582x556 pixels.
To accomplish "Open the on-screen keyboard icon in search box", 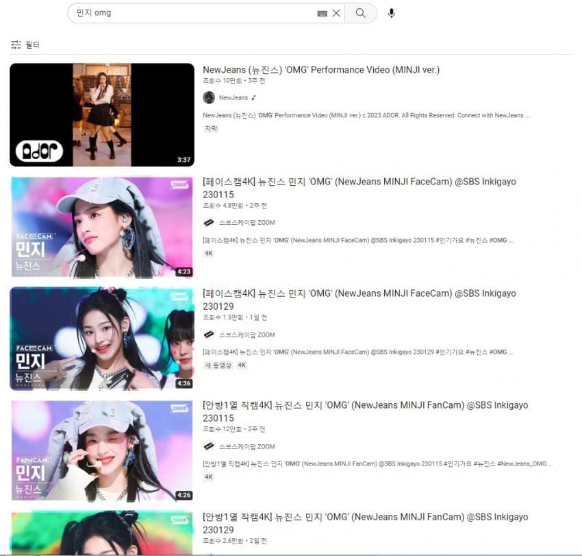I will click(x=322, y=14).
